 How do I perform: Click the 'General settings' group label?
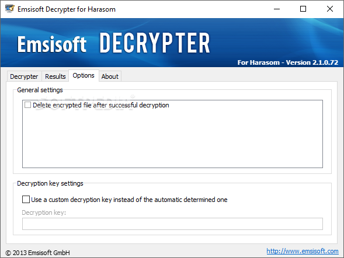[x=40, y=90]
